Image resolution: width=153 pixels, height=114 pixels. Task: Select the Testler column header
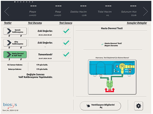coord(8,23)
